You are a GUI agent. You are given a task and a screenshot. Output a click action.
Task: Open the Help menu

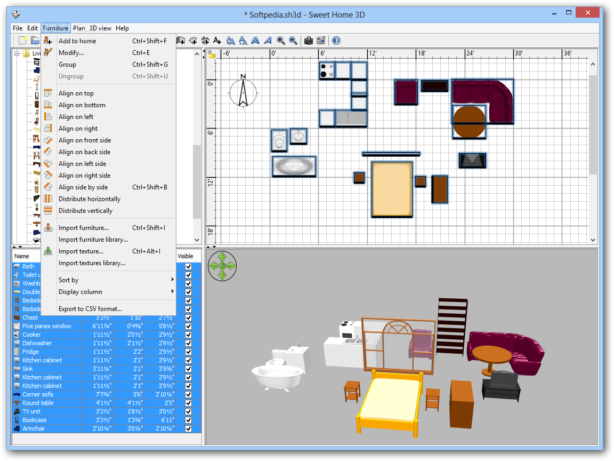pyautogui.click(x=122, y=28)
